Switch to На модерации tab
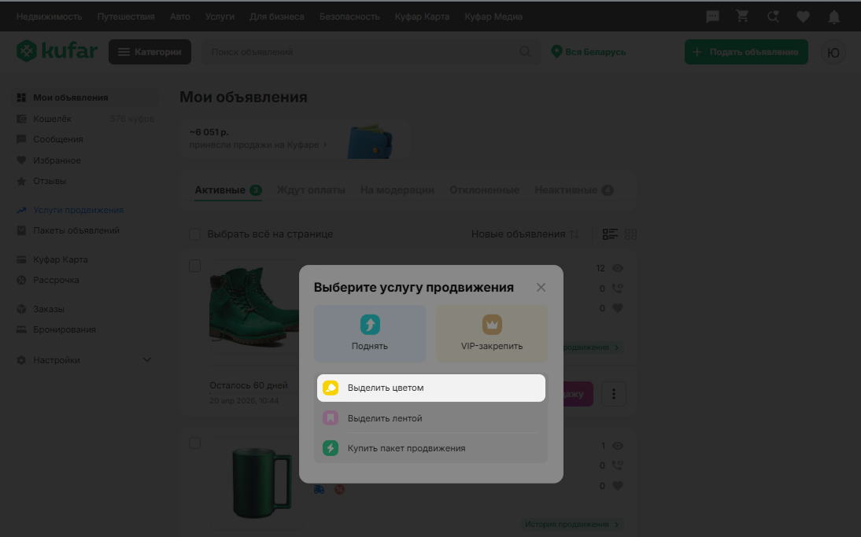861x537 pixels. point(397,189)
